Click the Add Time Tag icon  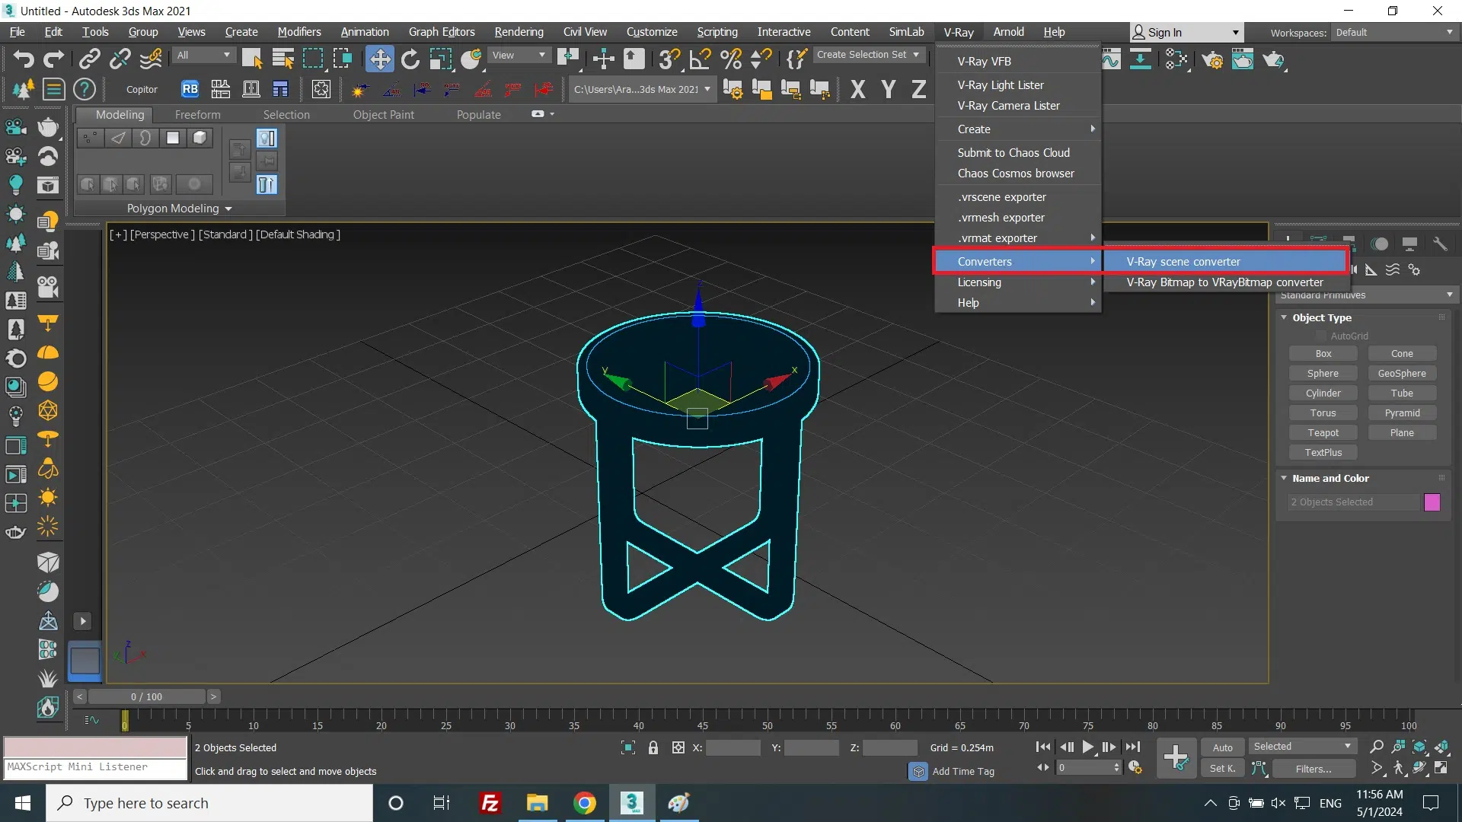coord(918,771)
